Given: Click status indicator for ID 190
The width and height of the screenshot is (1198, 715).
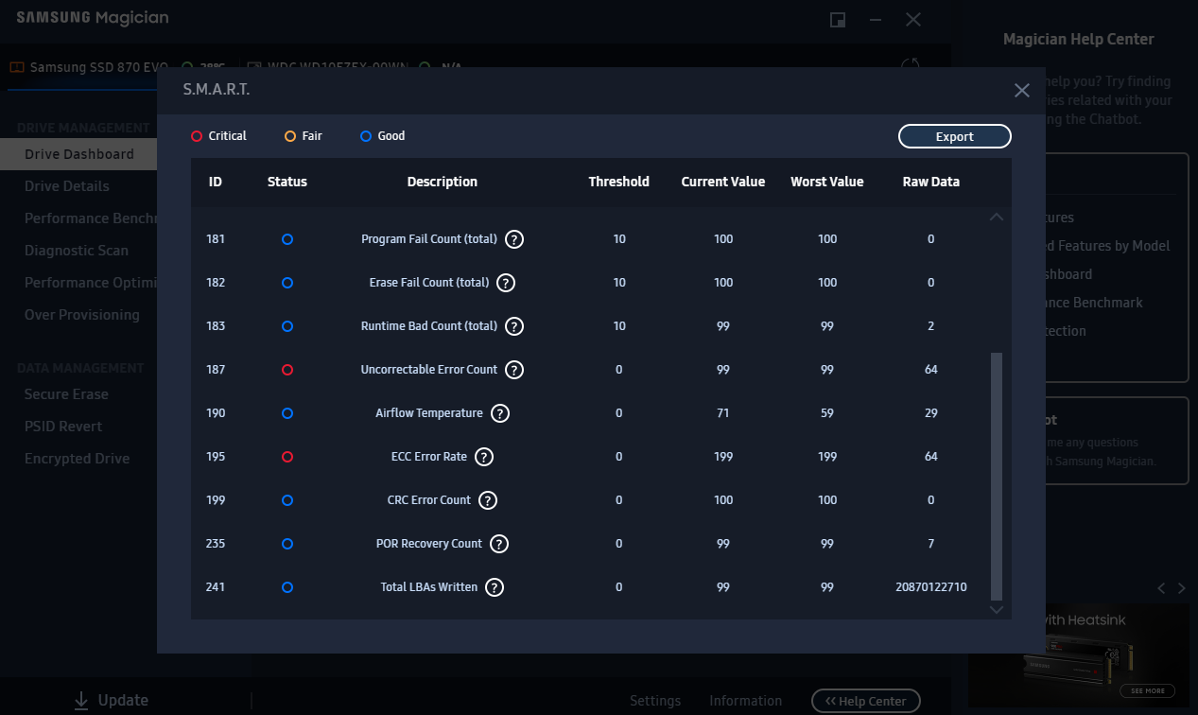Looking at the screenshot, I should point(287,413).
